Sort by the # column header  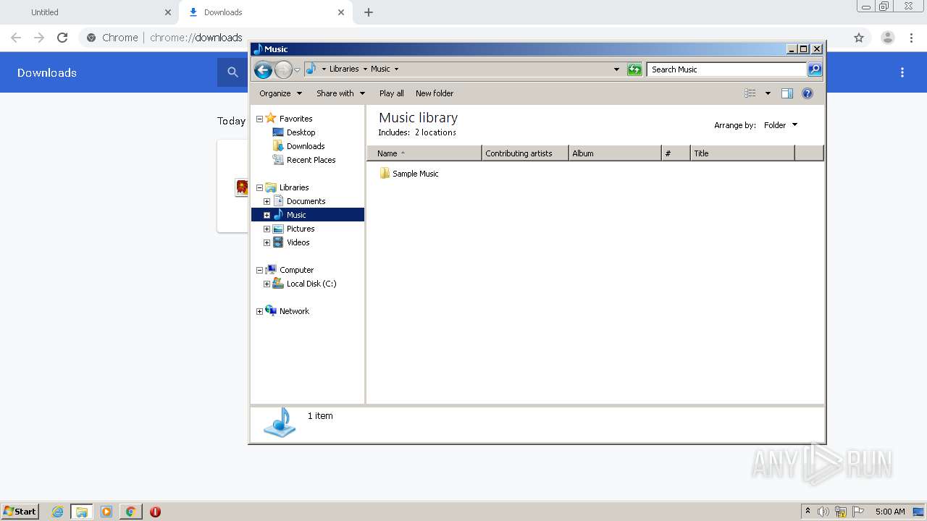pyautogui.click(x=676, y=153)
